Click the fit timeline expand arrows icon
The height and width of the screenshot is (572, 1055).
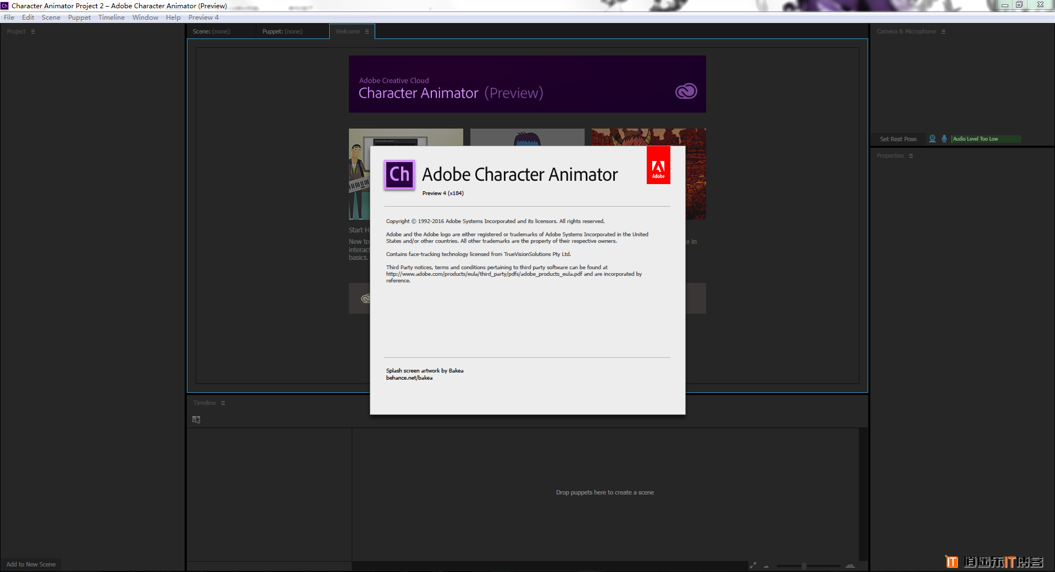coord(753,565)
